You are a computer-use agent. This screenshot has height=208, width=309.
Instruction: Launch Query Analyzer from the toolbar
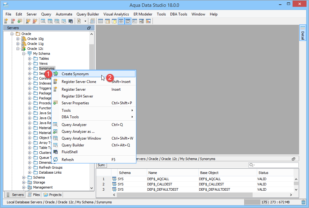click(43, 21)
